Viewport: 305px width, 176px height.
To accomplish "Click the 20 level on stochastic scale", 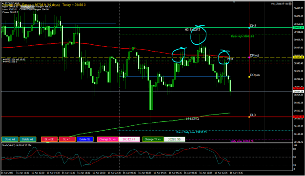I will [x=294, y=165].
